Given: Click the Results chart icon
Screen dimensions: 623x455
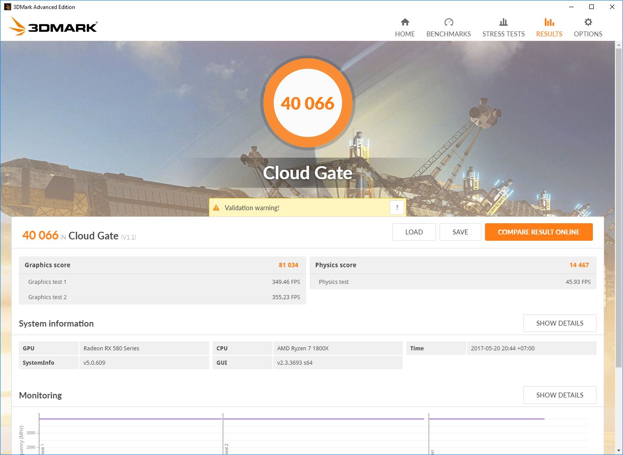Looking at the screenshot, I should click(x=549, y=22).
